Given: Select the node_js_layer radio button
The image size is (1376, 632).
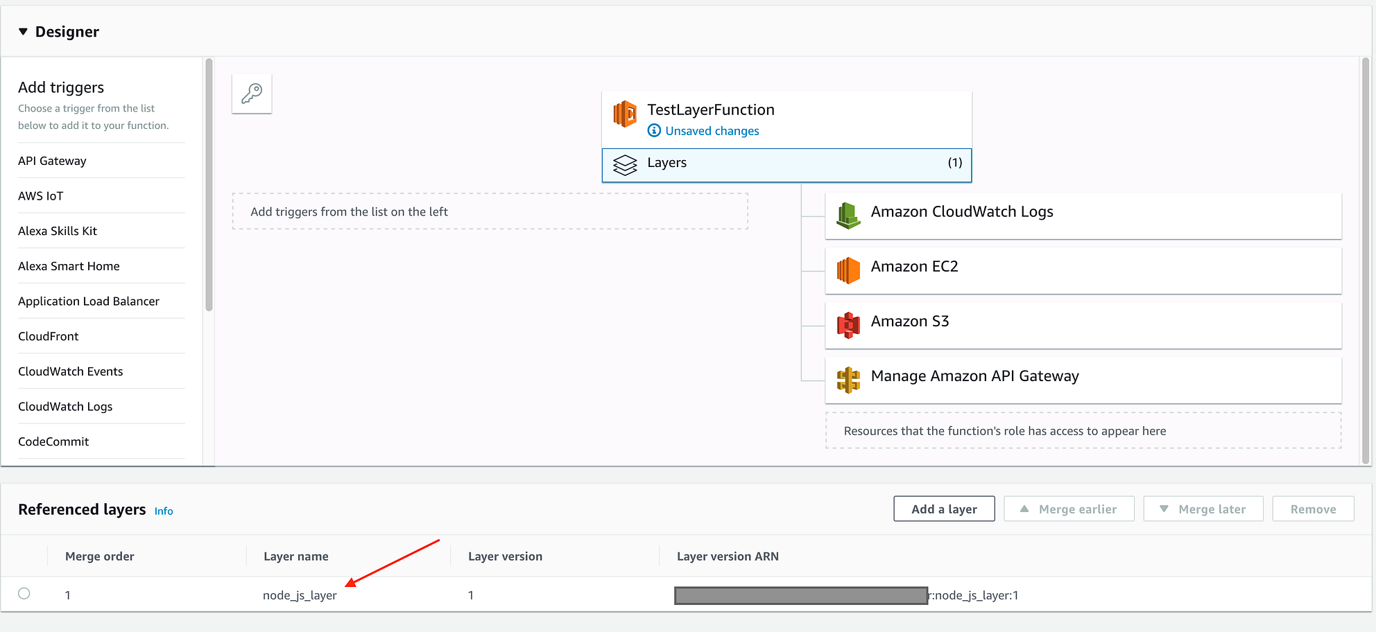Looking at the screenshot, I should pos(24,594).
